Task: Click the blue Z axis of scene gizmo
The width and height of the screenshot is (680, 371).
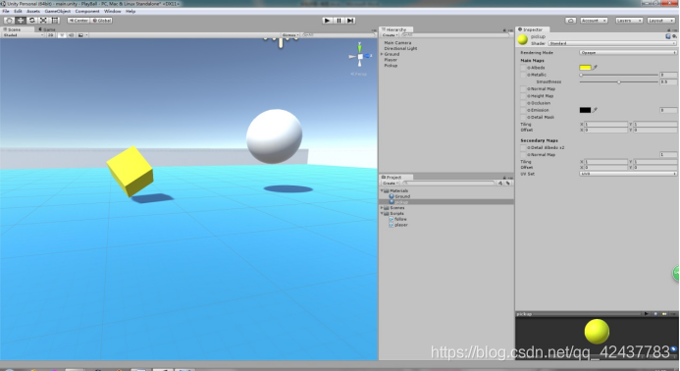Action: click(x=368, y=56)
